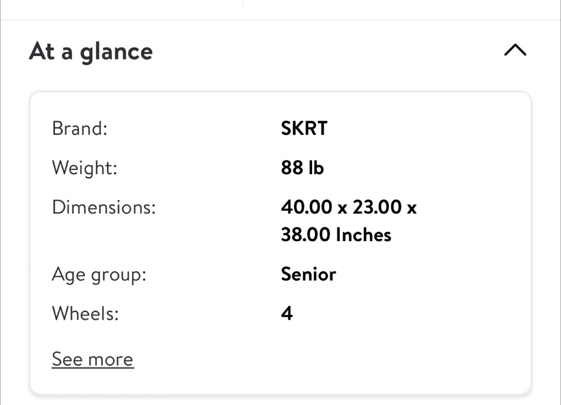Collapse the At a glance section chevron
Screen dimensions: 561x405
pyautogui.click(x=515, y=50)
